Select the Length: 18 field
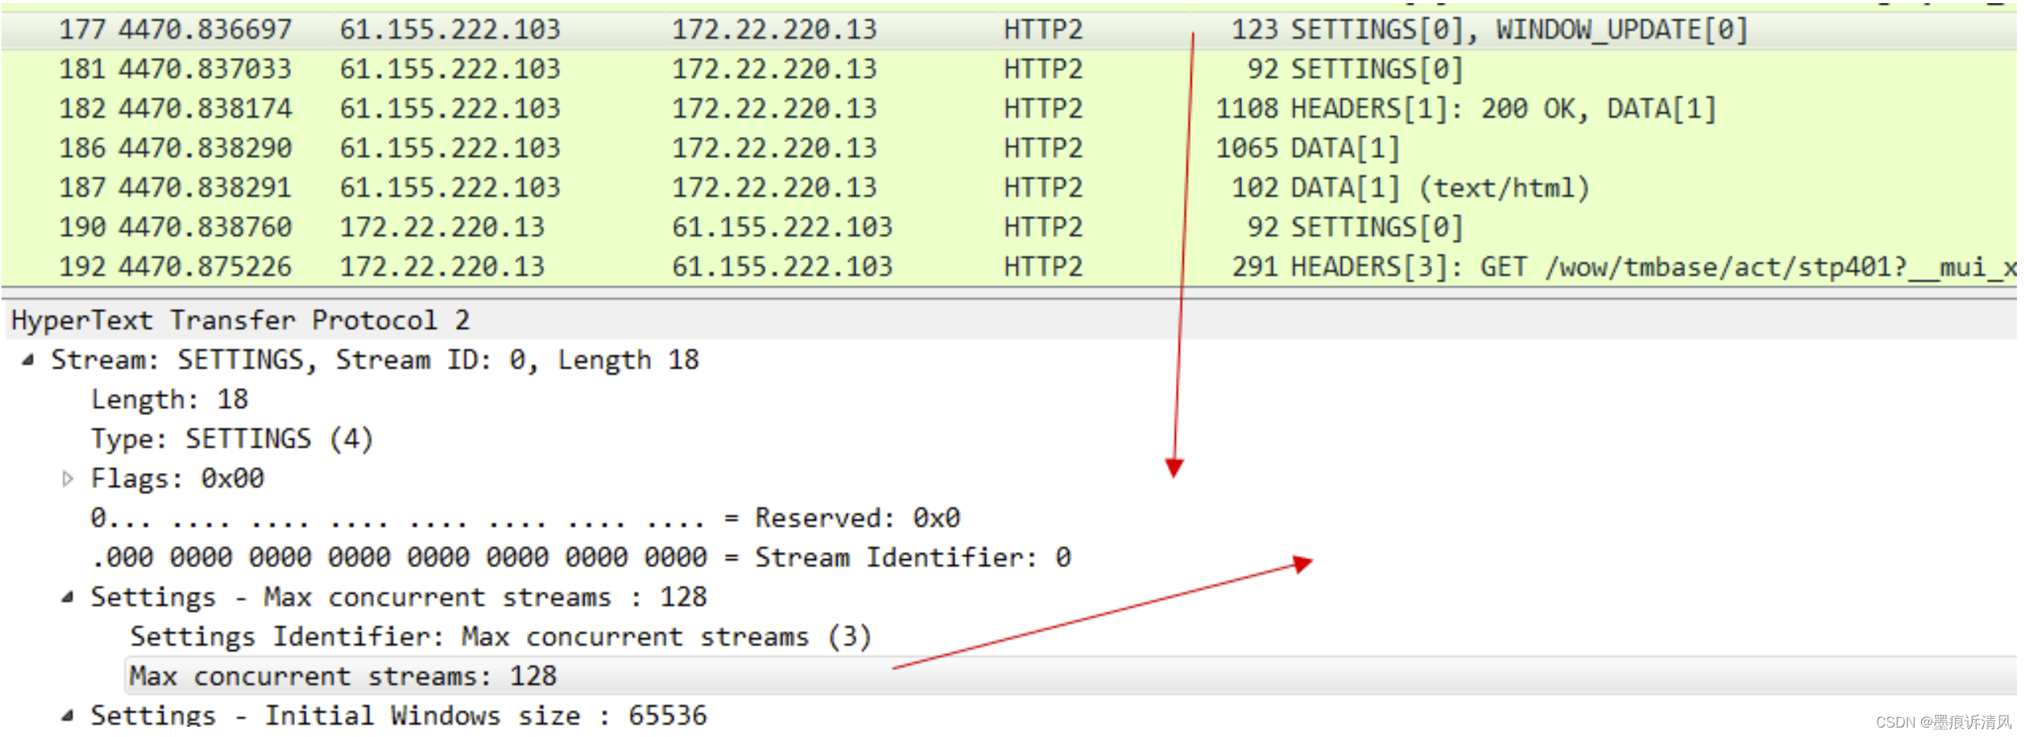Screen dimensions: 2024x737 pos(169,399)
